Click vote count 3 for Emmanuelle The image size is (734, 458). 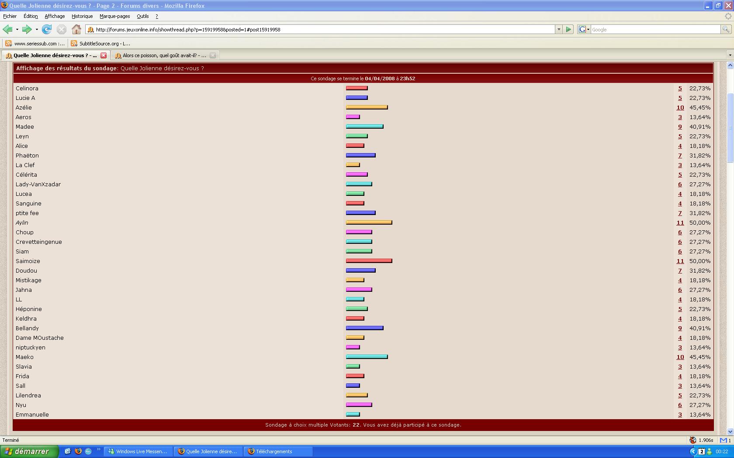(x=680, y=414)
